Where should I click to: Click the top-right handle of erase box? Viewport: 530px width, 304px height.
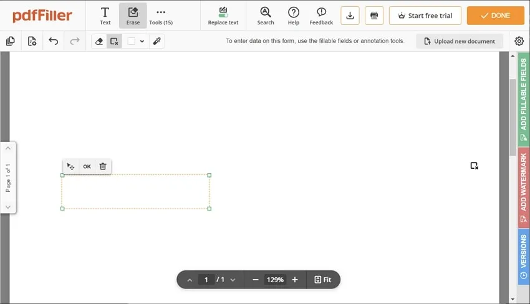point(210,175)
